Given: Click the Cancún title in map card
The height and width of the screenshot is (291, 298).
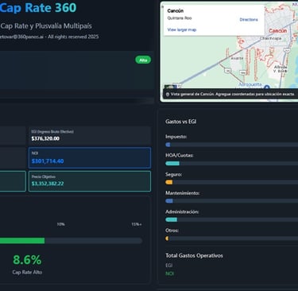Looking at the screenshot, I should (176, 10).
